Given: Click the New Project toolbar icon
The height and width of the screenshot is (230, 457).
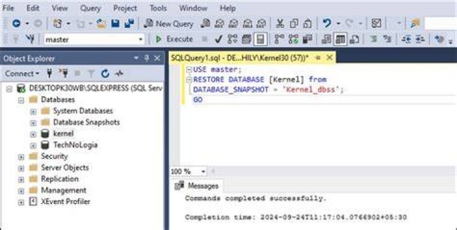Looking at the screenshot, I should 58,23.
